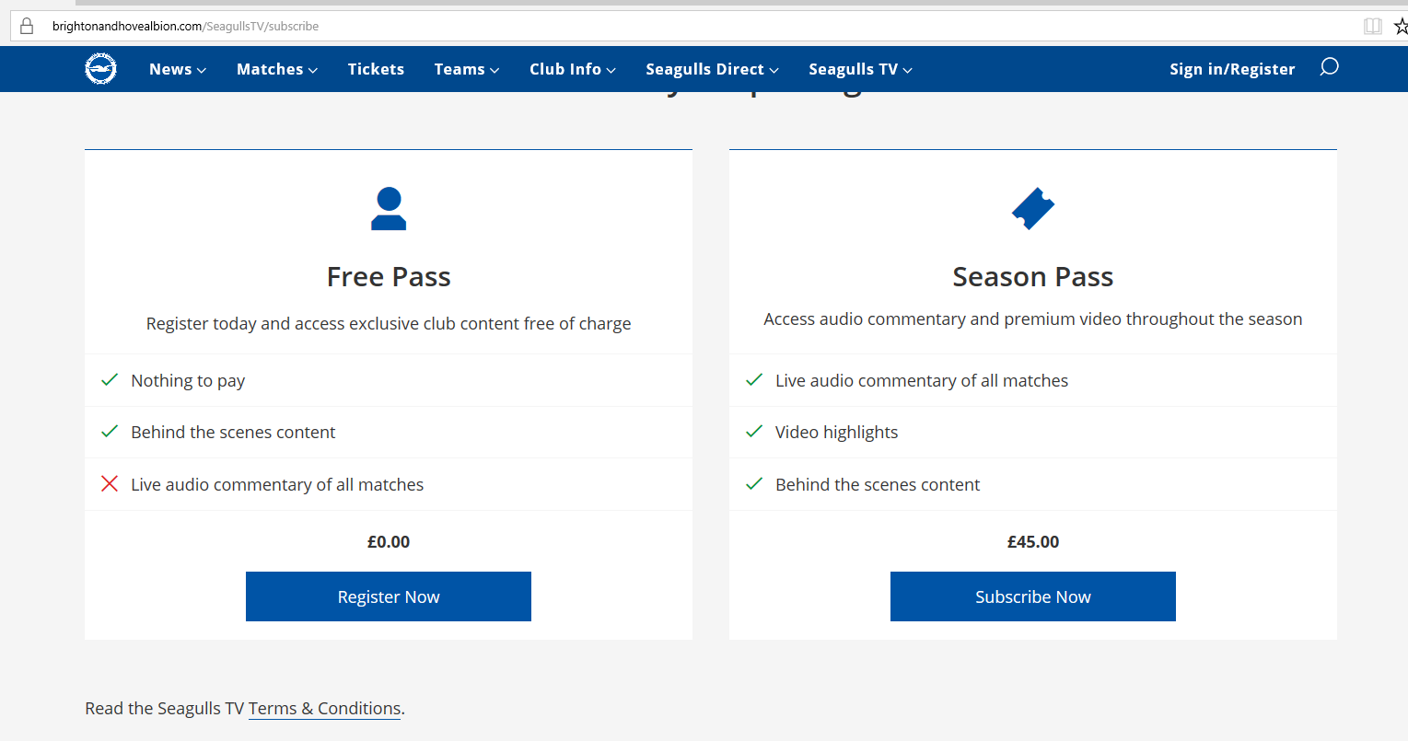
Task: Open the Terms & Conditions link
Action: pyautogui.click(x=325, y=708)
